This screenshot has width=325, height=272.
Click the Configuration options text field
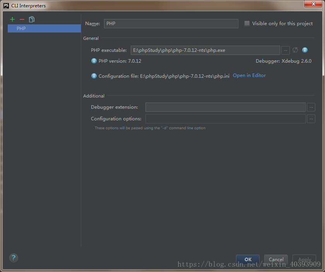(x=225, y=119)
